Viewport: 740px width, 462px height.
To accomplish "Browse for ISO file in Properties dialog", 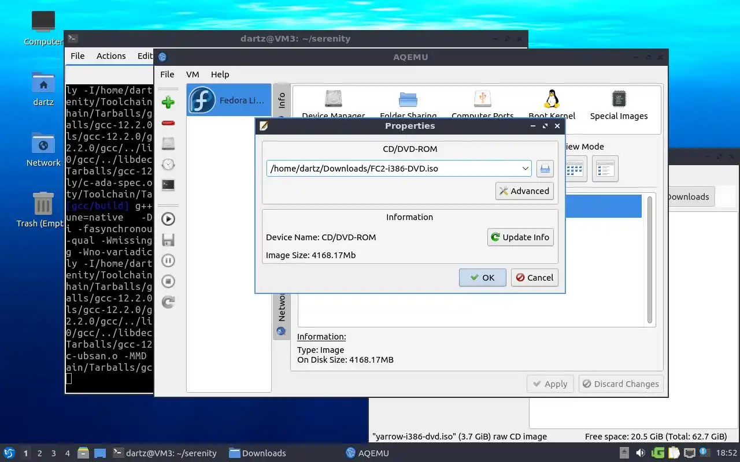I will click(545, 169).
